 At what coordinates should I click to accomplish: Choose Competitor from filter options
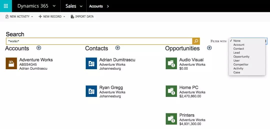pyautogui.click(x=241, y=64)
